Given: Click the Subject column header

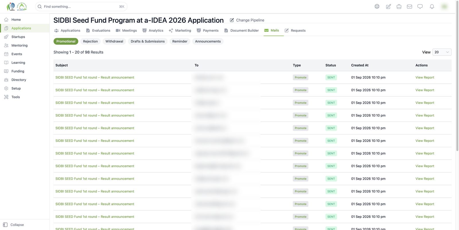Looking at the screenshot, I should [62, 65].
